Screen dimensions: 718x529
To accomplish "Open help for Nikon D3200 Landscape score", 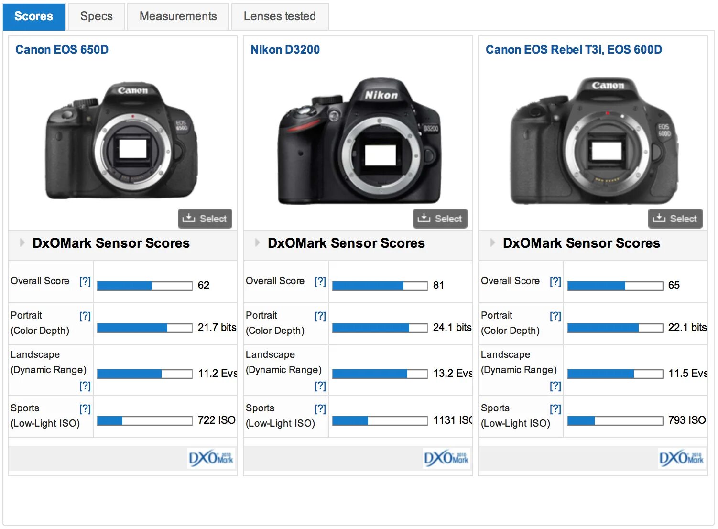I will 320,386.
